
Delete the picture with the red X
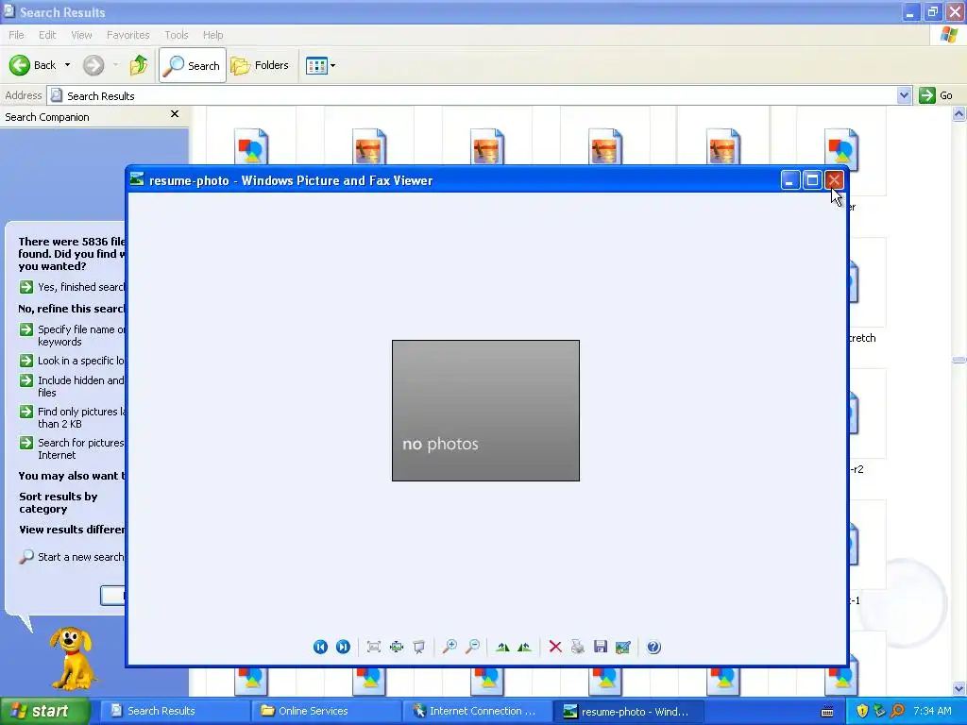(555, 647)
